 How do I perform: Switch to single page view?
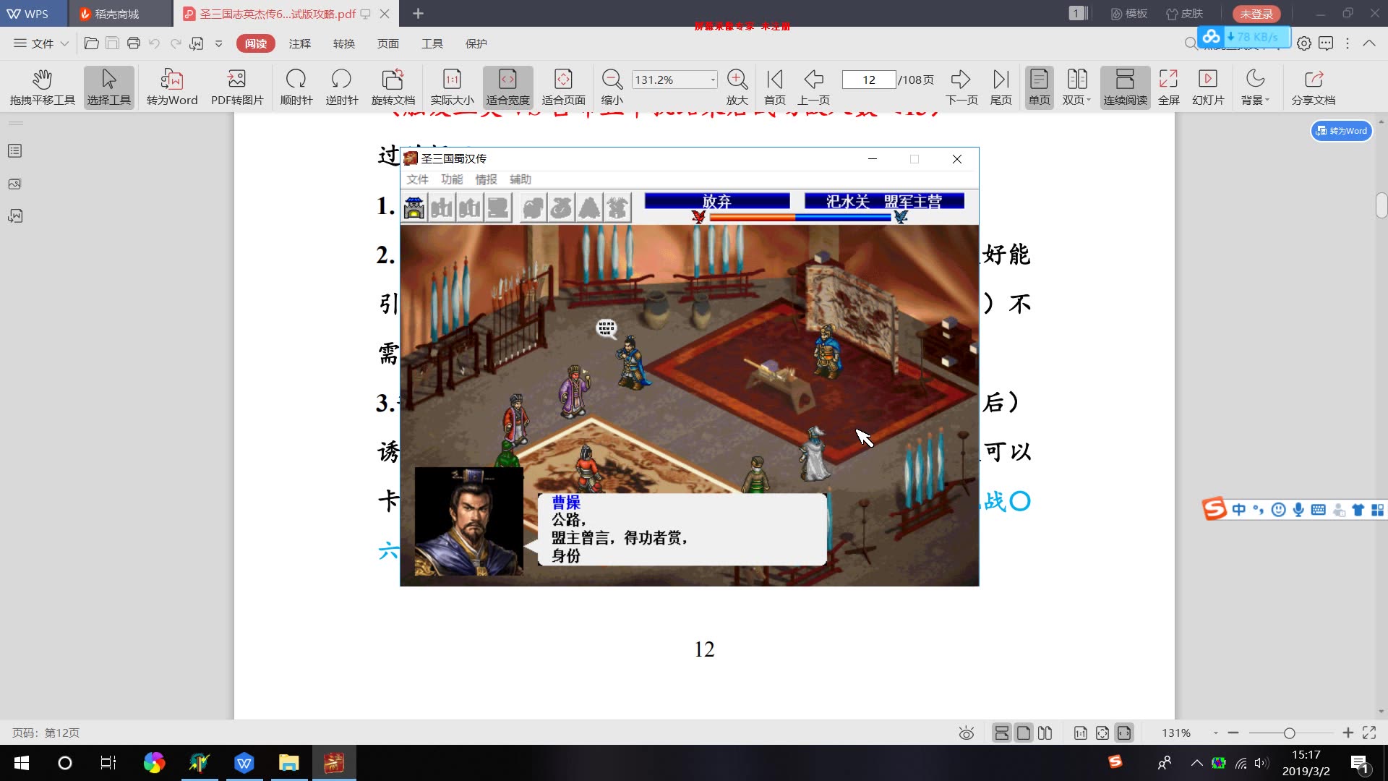pyautogui.click(x=1039, y=88)
